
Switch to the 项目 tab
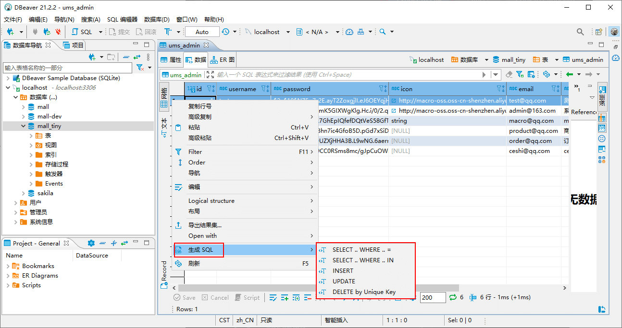point(74,45)
